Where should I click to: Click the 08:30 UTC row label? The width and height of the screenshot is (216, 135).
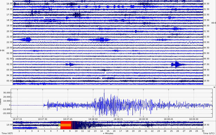[x=206, y=70]
